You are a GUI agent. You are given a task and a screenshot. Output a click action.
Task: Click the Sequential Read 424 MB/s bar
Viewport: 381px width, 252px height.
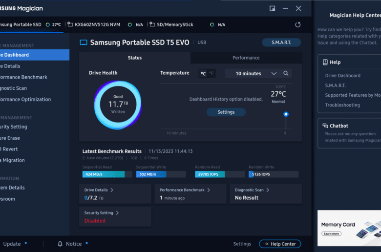tap(107, 174)
